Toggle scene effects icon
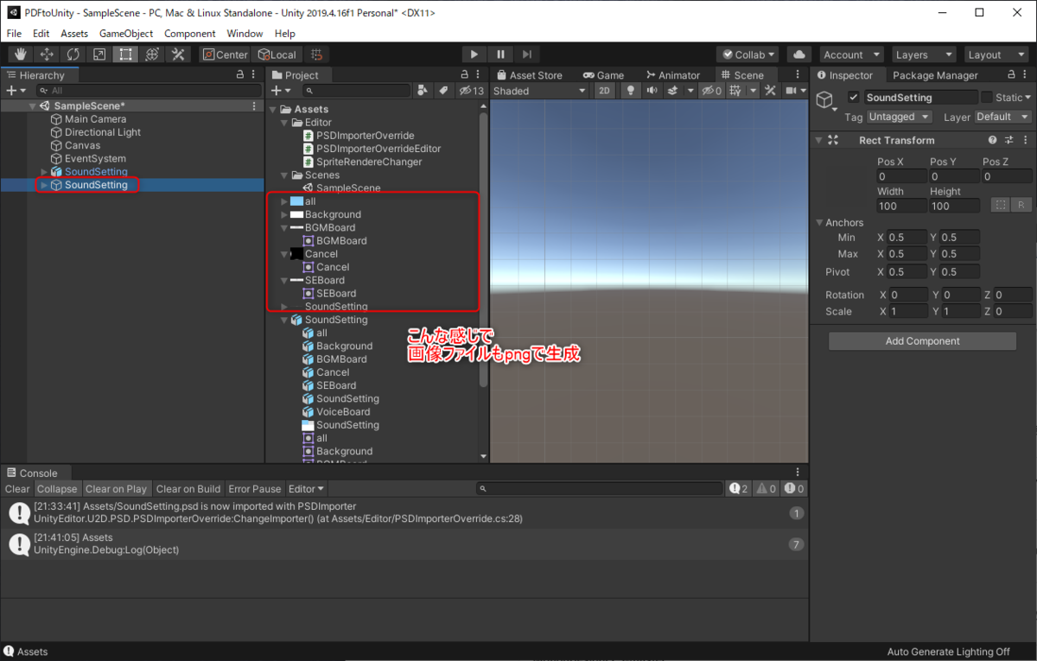The image size is (1037, 661). (671, 91)
